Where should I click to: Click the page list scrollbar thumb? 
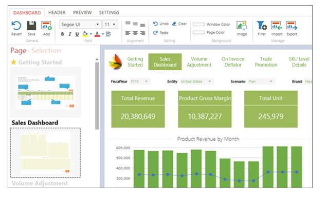click(x=97, y=95)
